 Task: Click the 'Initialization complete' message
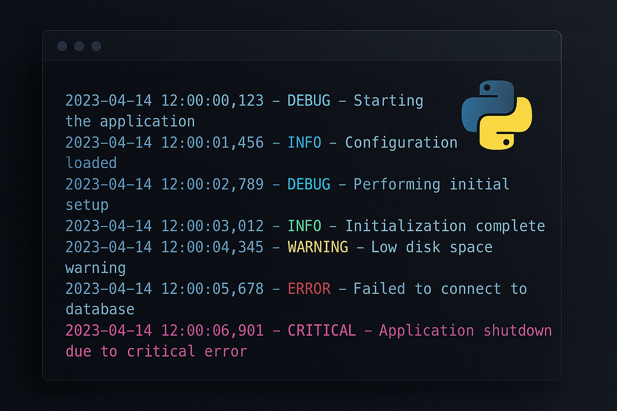(445, 226)
